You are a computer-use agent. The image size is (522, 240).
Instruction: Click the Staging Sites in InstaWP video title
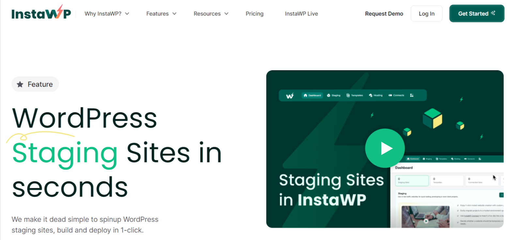tap(331, 190)
